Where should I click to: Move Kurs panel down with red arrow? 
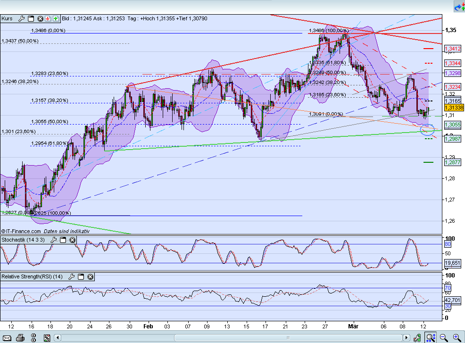click(x=48, y=18)
